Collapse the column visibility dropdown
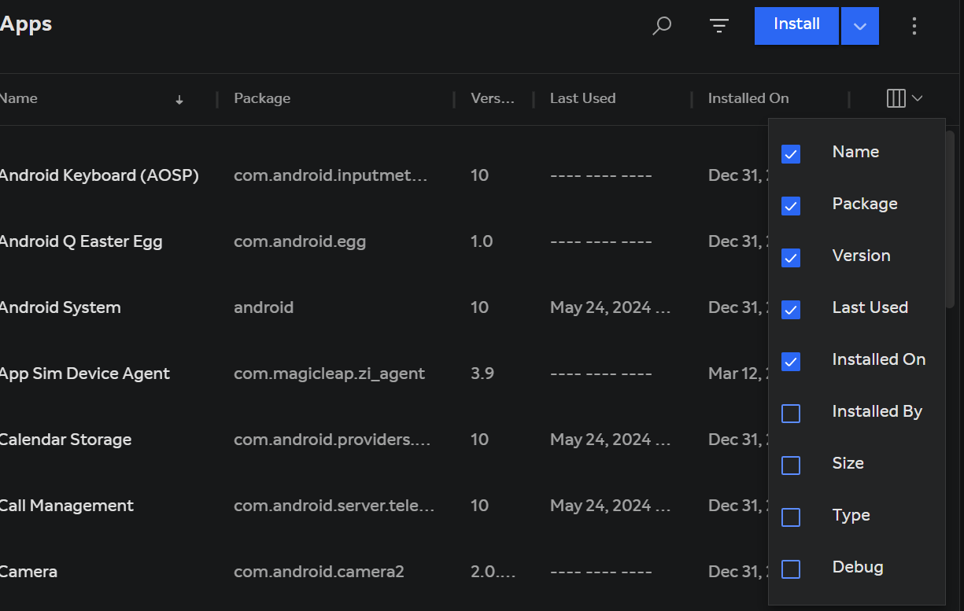 (x=916, y=98)
